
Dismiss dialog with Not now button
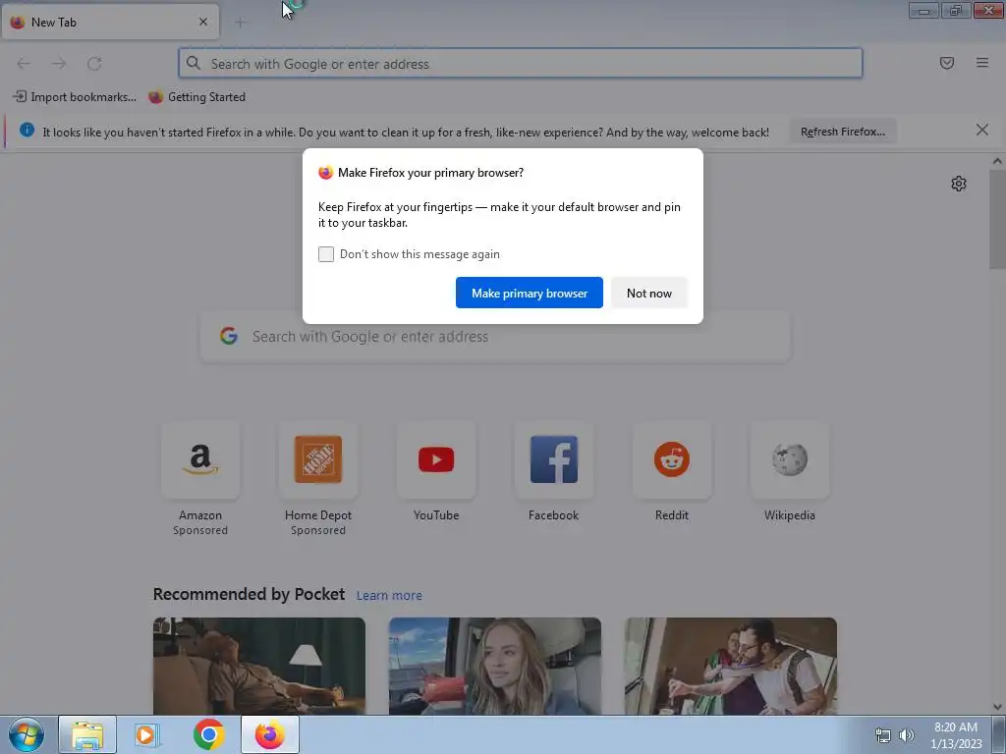[x=649, y=293]
